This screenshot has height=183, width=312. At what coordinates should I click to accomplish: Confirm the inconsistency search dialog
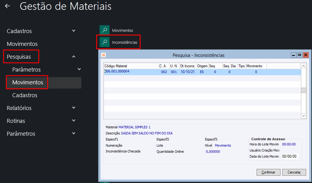(268, 172)
